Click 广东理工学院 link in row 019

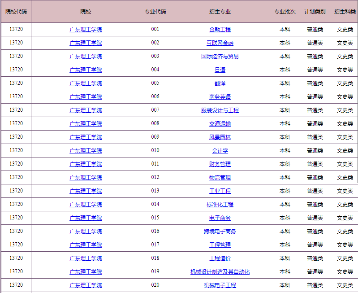(x=86, y=272)
